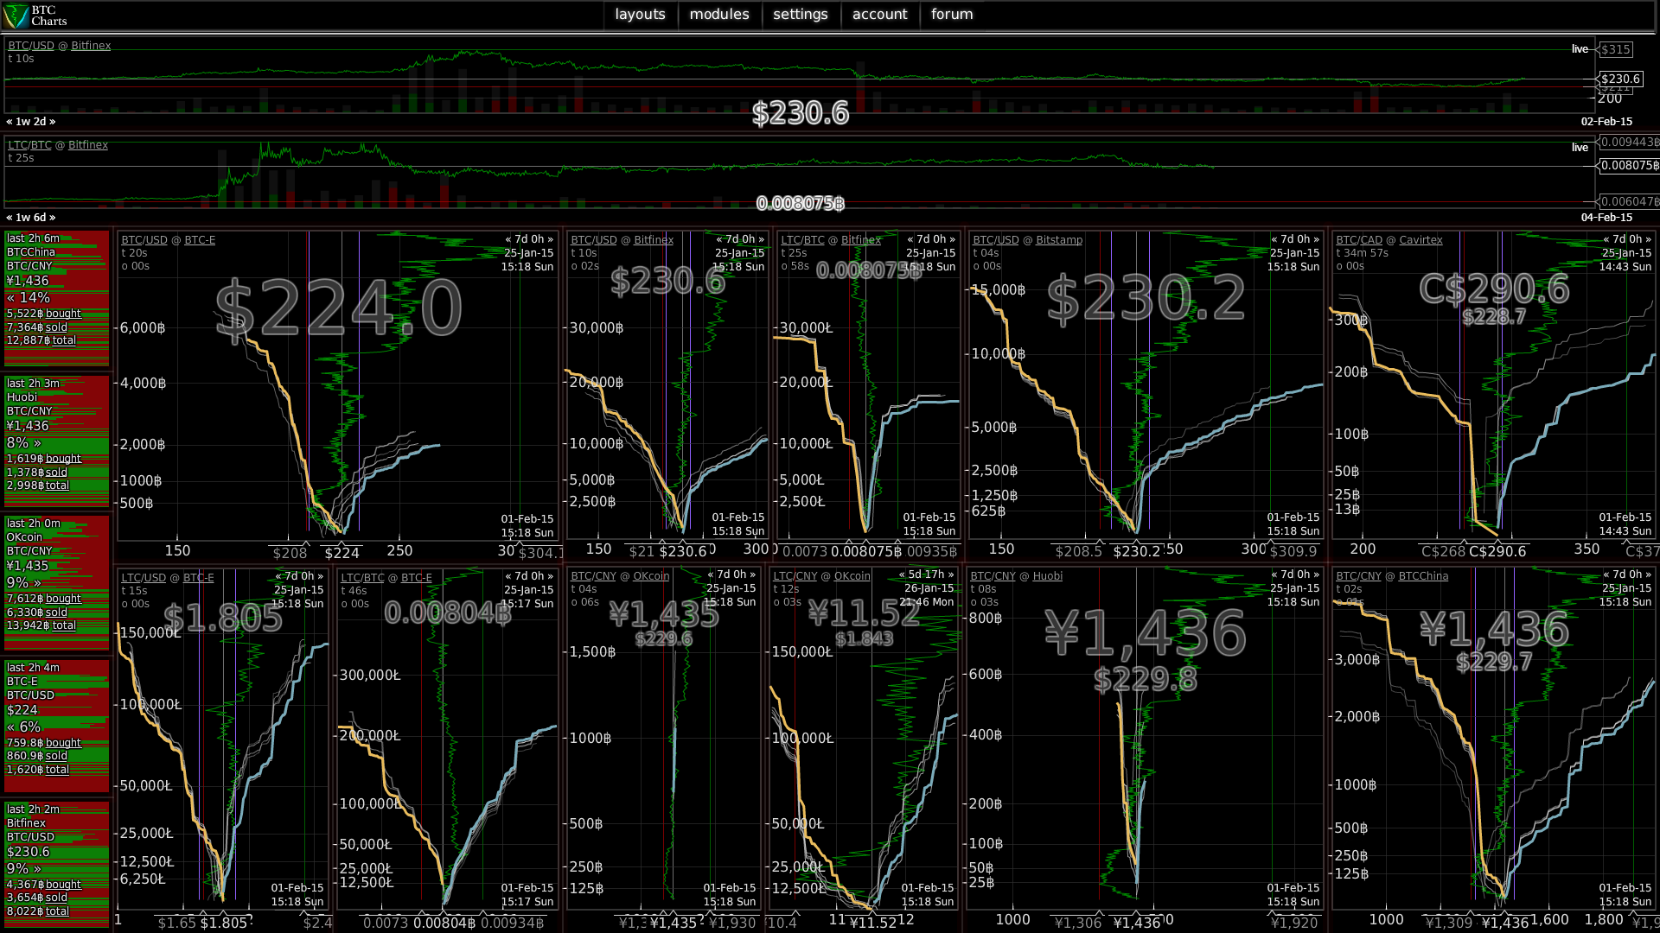1660x933 pixels.
Task: Click '759.8฿ bought' in BTC-E sidebar panel
Action: pyautogui.click(x=44, y=743)
